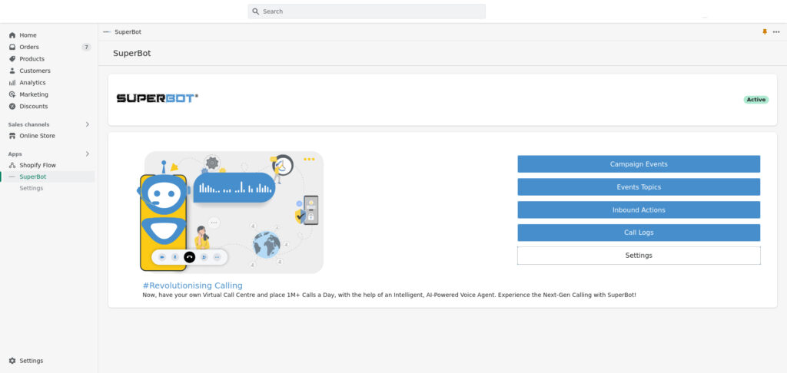The height and width of the screenshot is (373, 787).
Task: Click the Orders inbox icon
Action: [12, 47]
